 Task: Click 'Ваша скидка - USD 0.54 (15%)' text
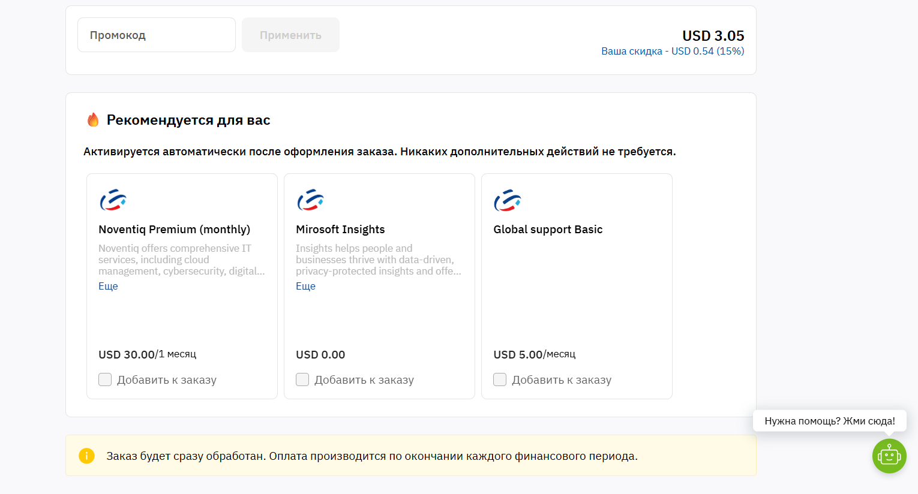coord(673,51)
